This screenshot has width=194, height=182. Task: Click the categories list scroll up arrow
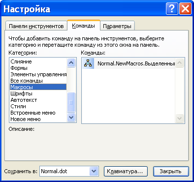pos(71,62)
